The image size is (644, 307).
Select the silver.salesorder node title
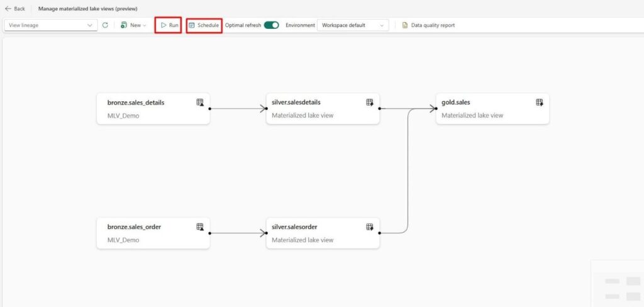click(x=291, y=227)
